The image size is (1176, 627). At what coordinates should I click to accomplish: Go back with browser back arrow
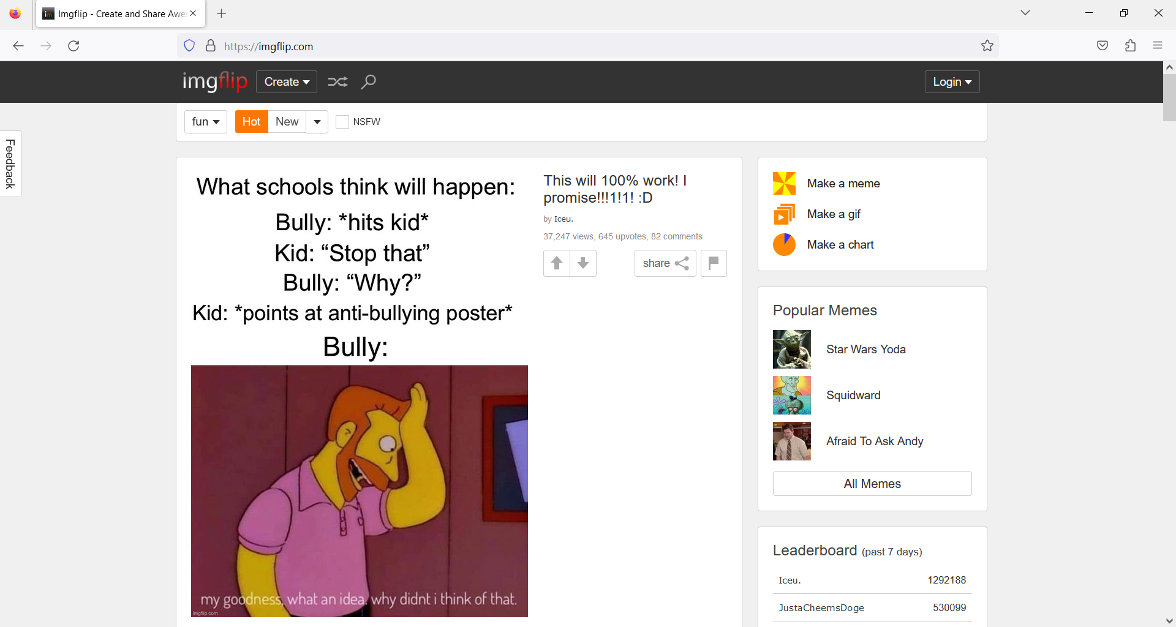(x=18, y=46)
